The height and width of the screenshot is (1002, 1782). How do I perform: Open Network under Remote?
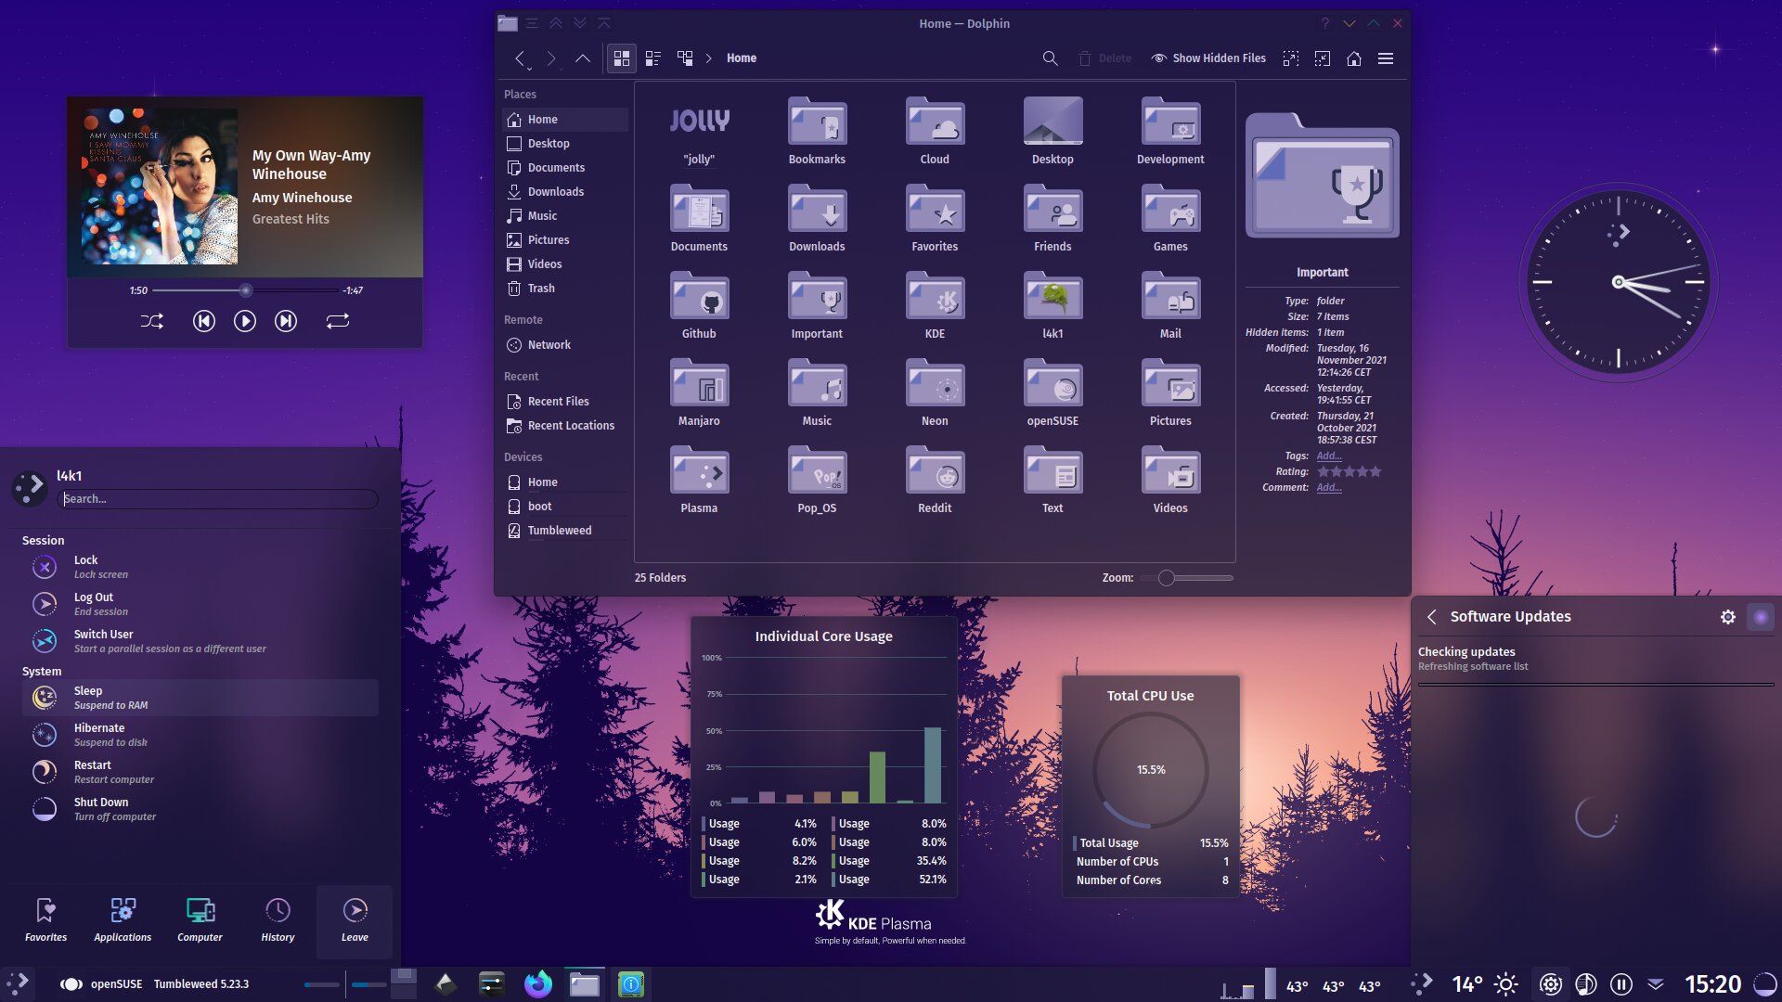(x=565, y=345)
